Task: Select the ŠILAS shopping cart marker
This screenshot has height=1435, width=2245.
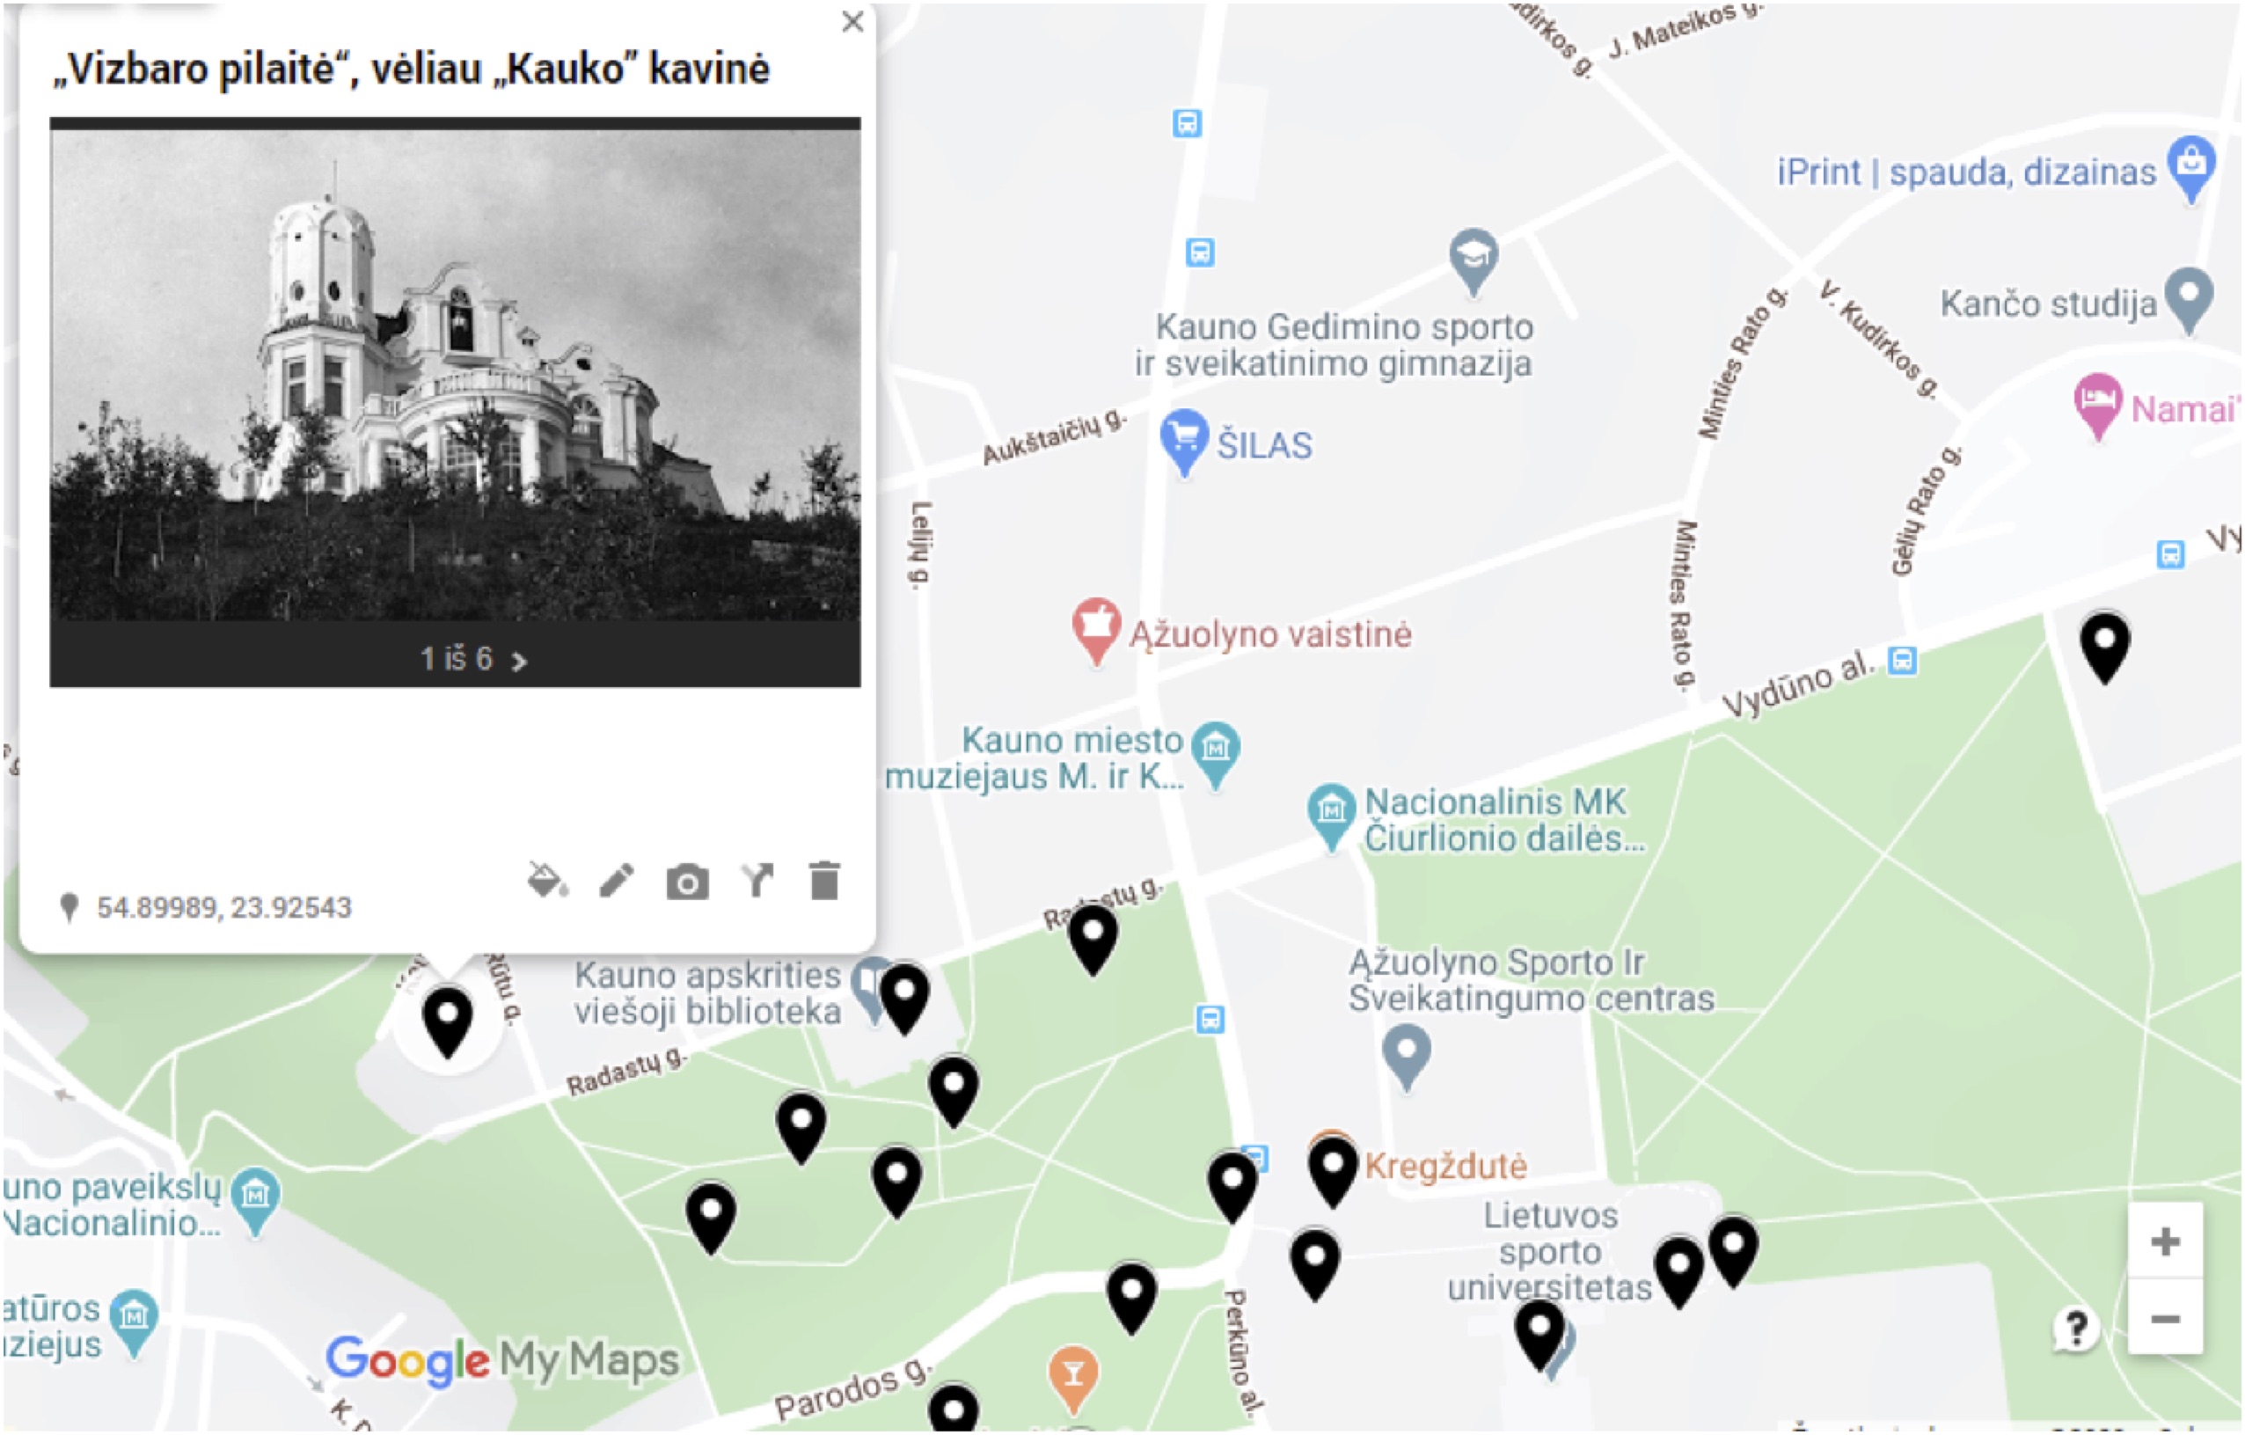Action: point(1184,442)
